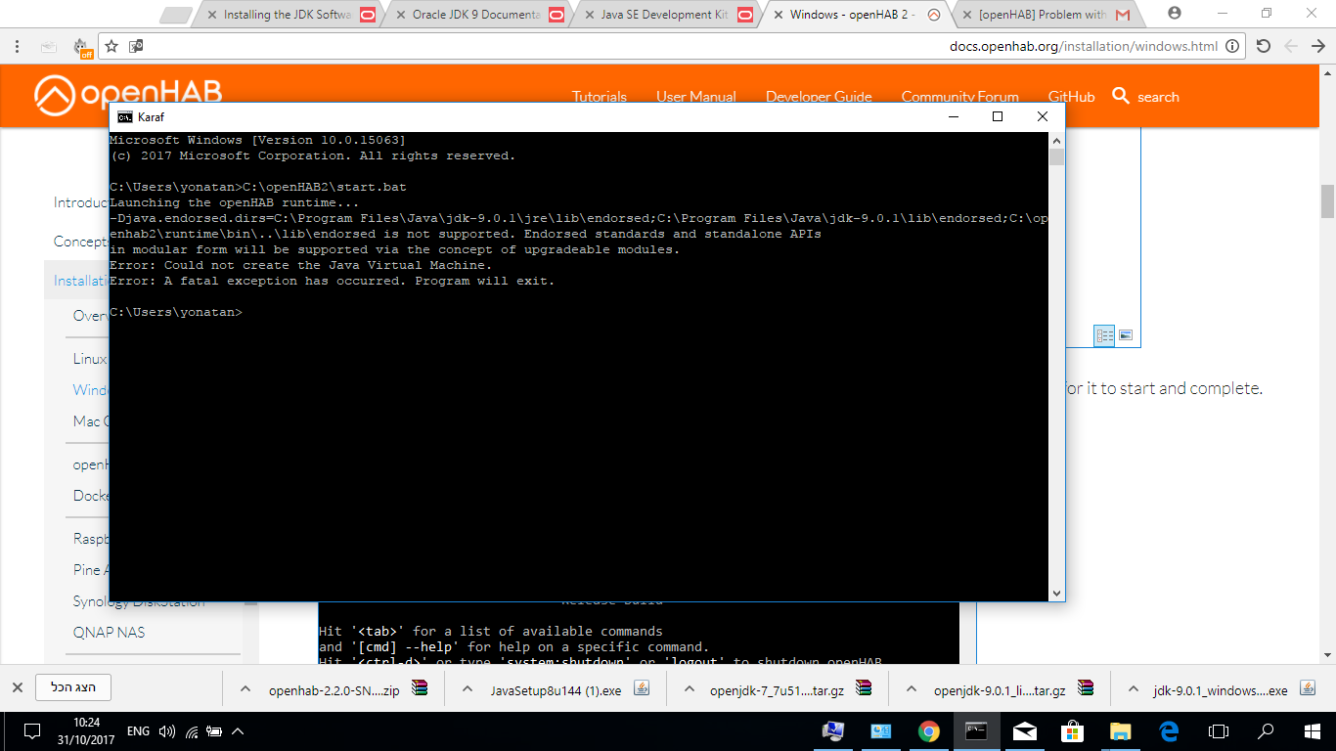
Task: Switch to Installing the JDK Software tab
Action: (x=288, y=15)
